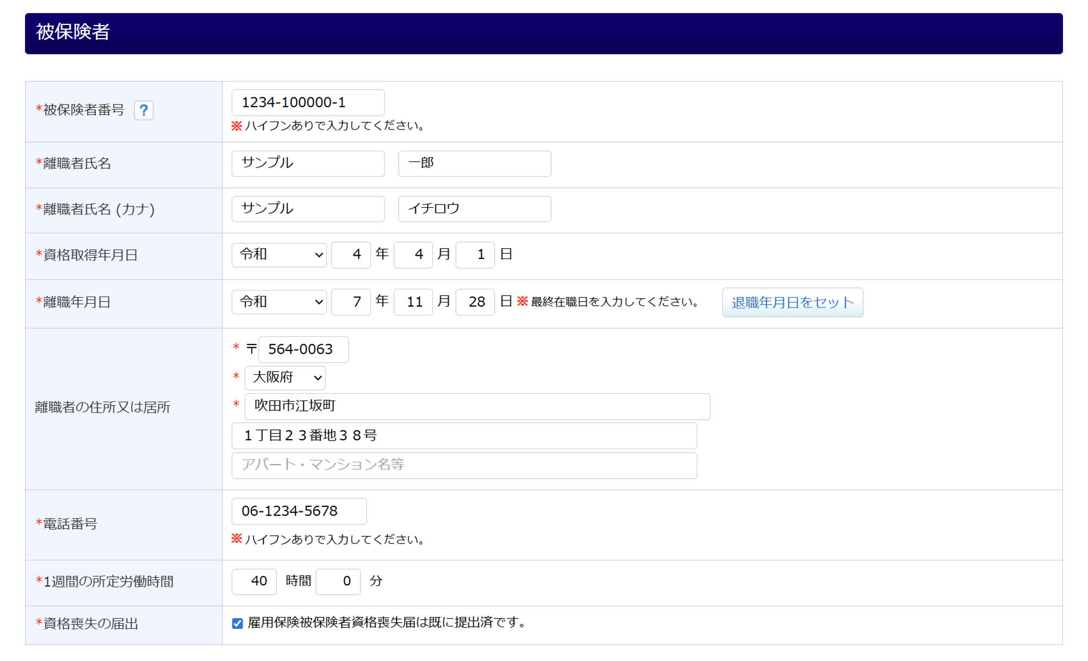
Task: Select the kana given name field イチロウ
Action: 474,209
